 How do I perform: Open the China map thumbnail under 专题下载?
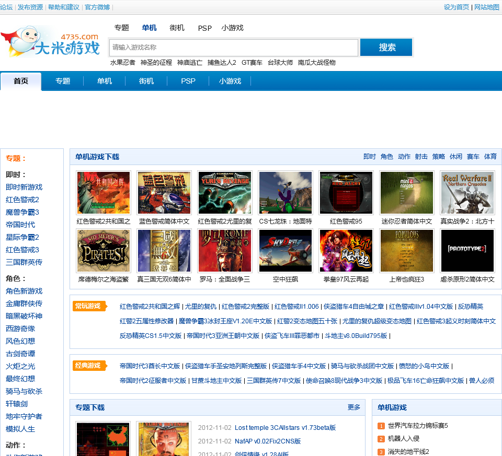[104, 439]
